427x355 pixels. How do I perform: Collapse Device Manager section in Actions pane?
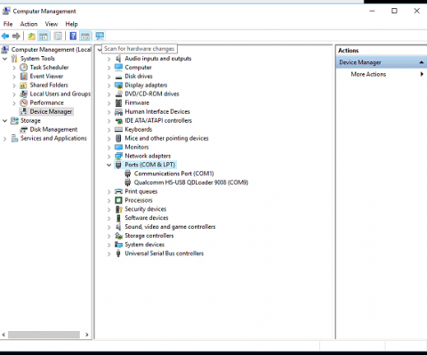pos(421,62)
